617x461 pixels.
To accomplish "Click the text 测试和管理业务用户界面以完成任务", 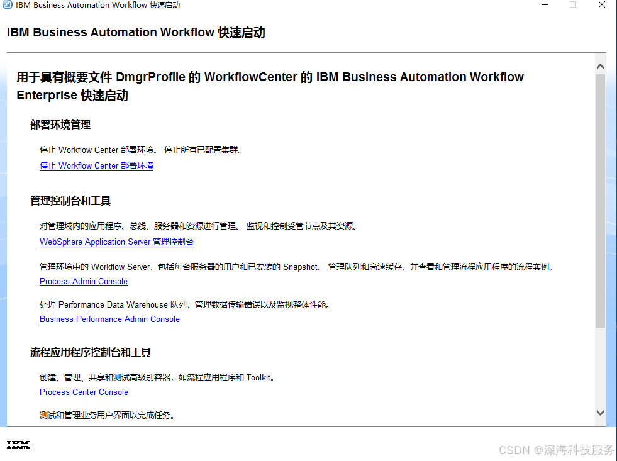I will [x=107, y=415].
